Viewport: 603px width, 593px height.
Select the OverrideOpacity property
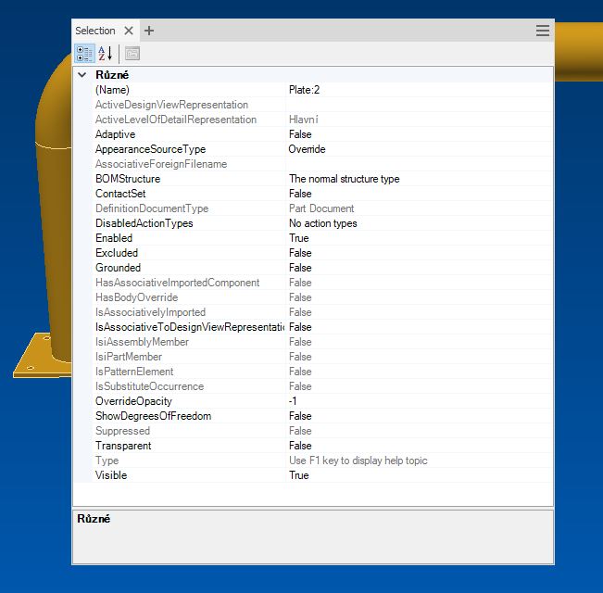133,401
